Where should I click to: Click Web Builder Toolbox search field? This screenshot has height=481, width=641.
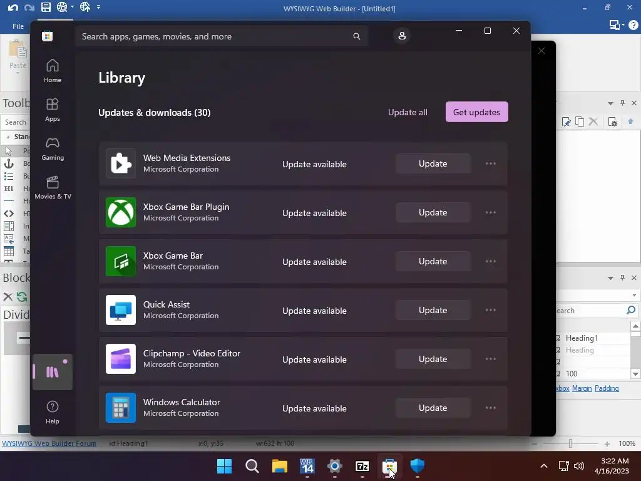point(15,122)
